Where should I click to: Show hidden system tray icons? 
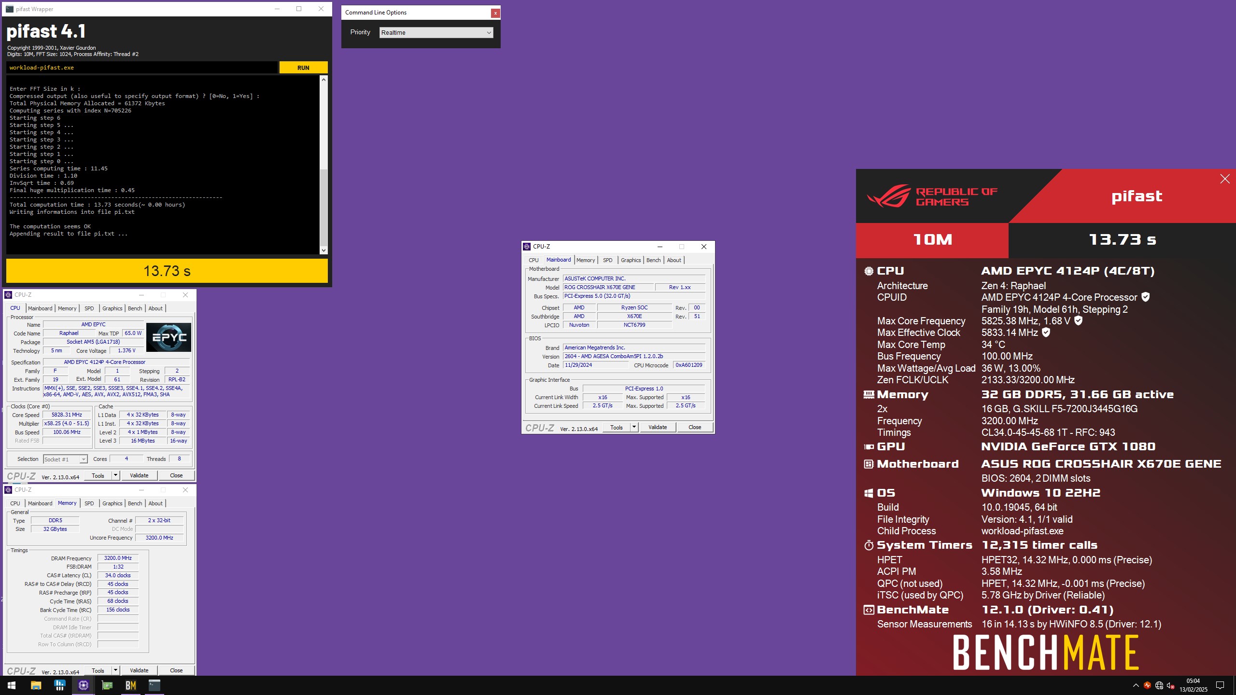pyautogui.click(x=1136, y=685)
